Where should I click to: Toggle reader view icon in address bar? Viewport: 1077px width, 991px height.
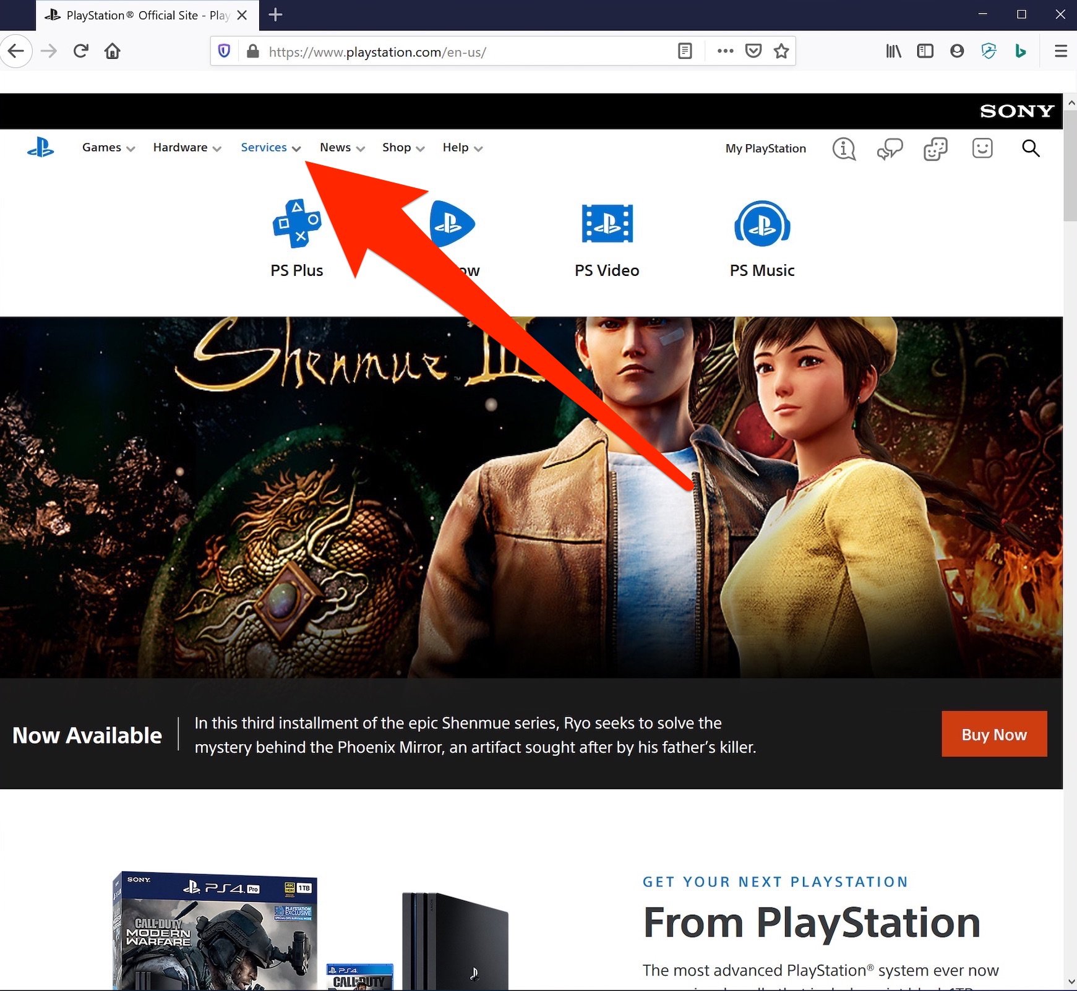coord(685,51)
